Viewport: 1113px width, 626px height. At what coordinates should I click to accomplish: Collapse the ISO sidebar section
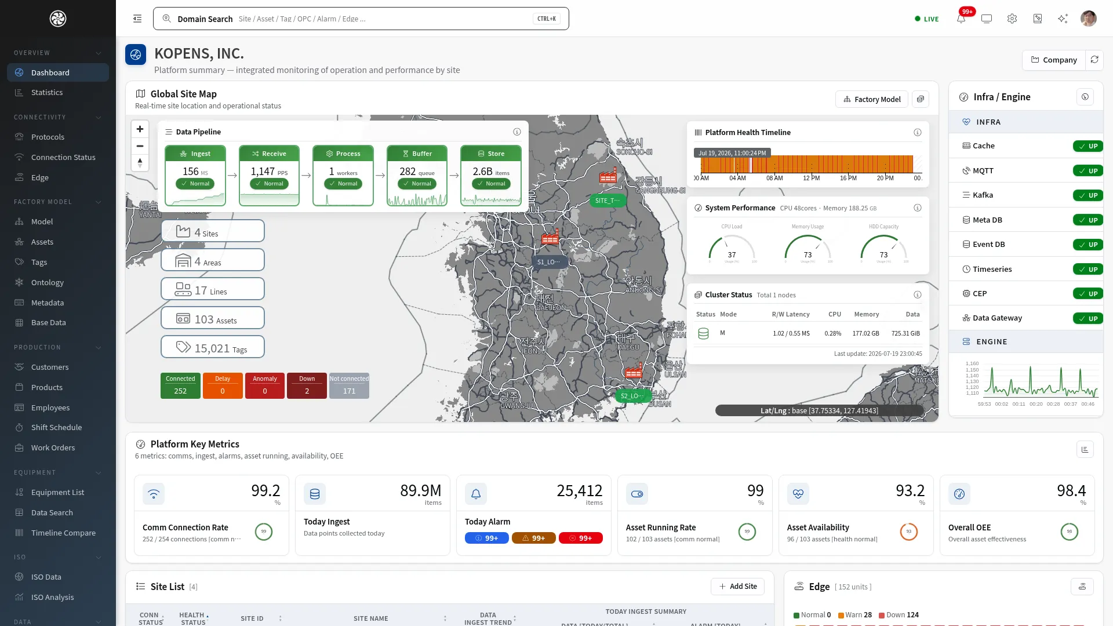[98, 557]
